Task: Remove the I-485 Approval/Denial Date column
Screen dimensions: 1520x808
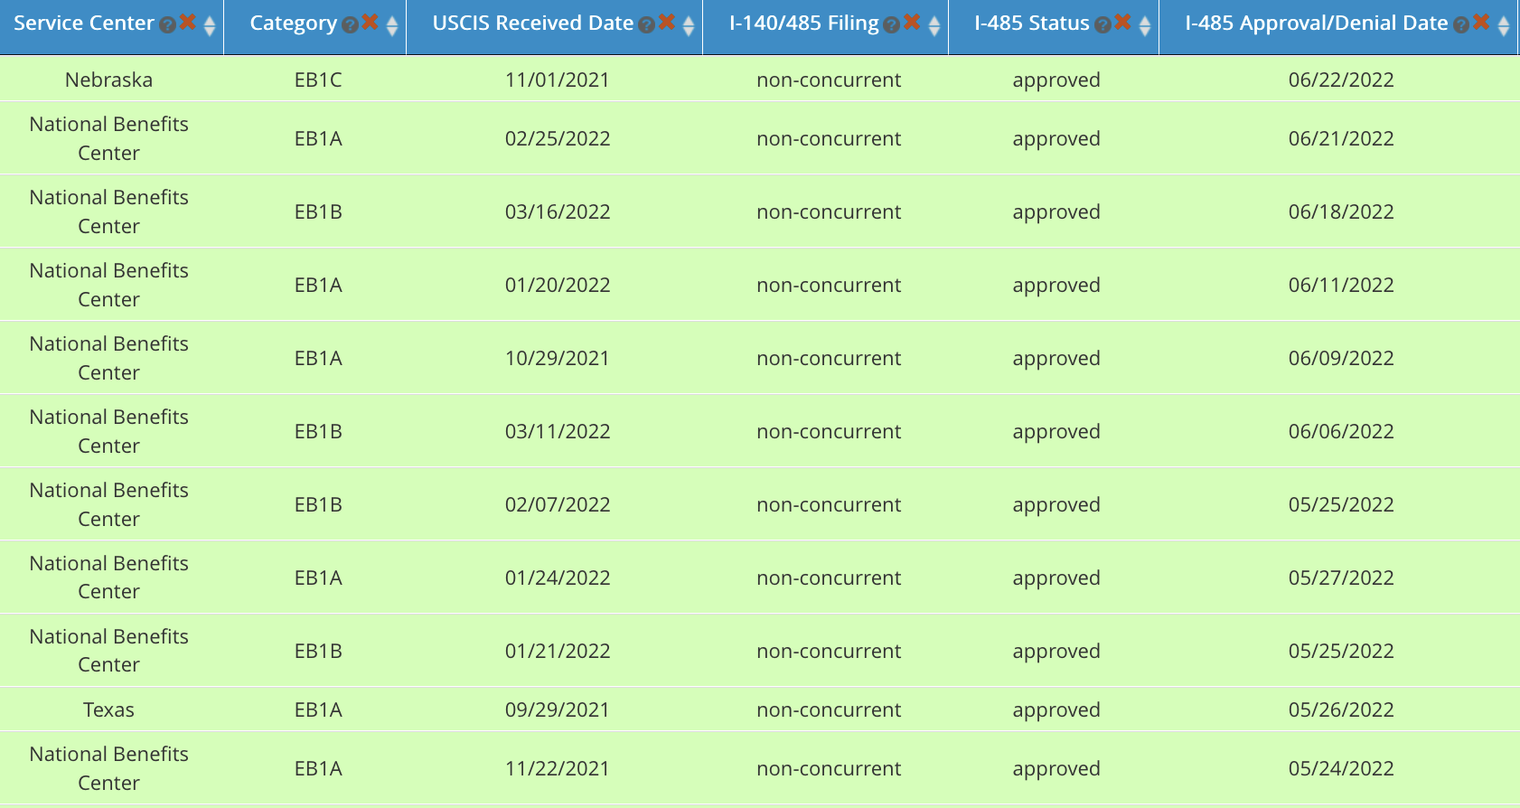Action: [x=1481, y=22]
